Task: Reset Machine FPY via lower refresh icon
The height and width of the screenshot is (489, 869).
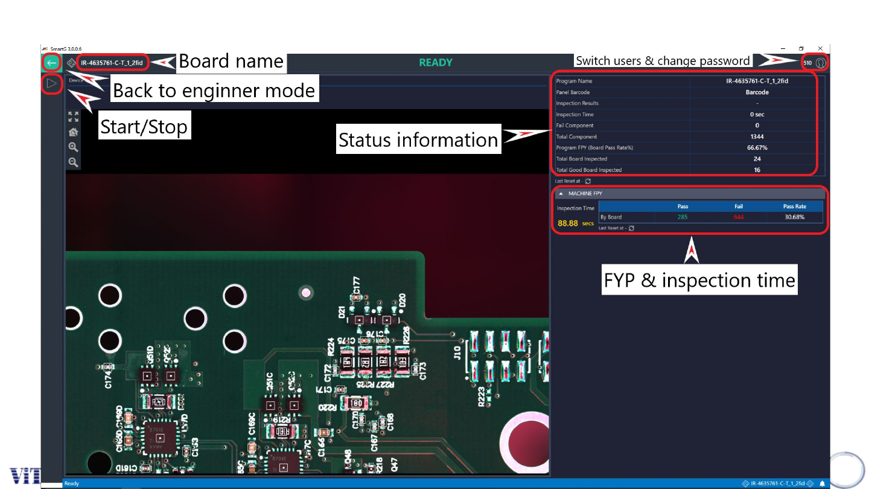Action: coord(631,228)
